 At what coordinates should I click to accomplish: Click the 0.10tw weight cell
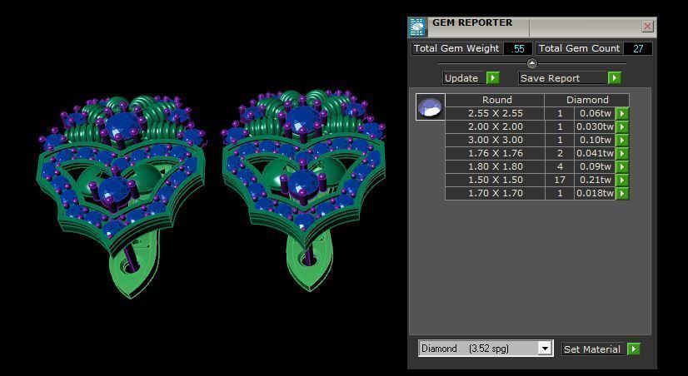click(595, 141)
